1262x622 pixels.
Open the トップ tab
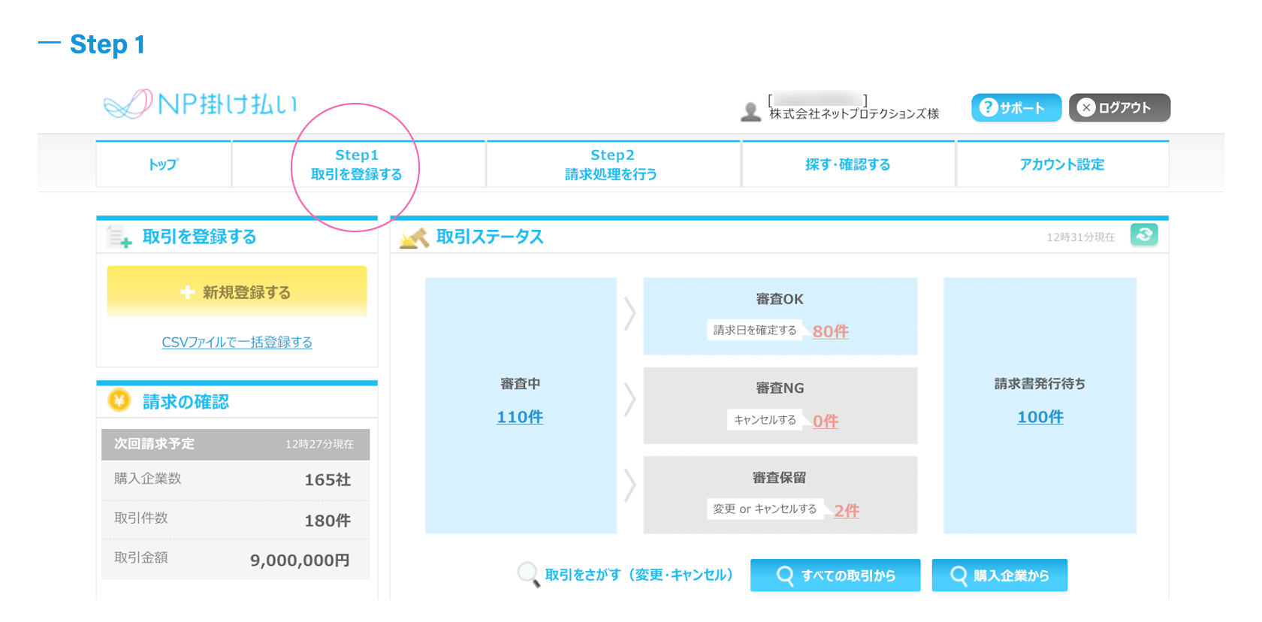click(x=164, y=164)
